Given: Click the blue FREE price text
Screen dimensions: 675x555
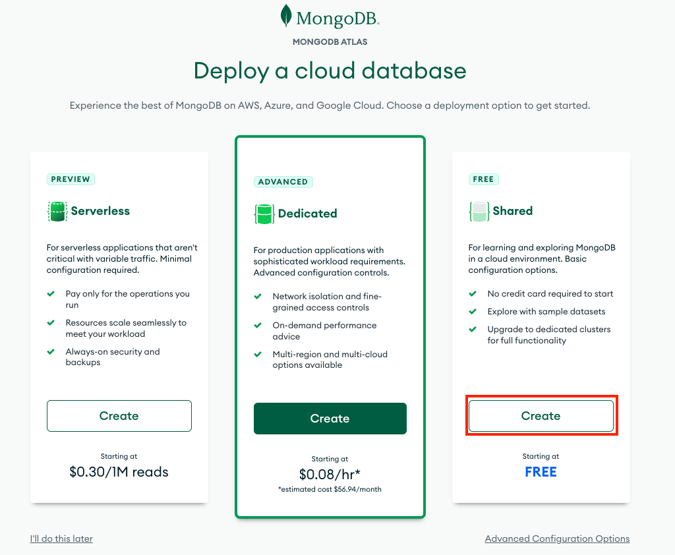Looking at the screenshot, I should 541,472.
